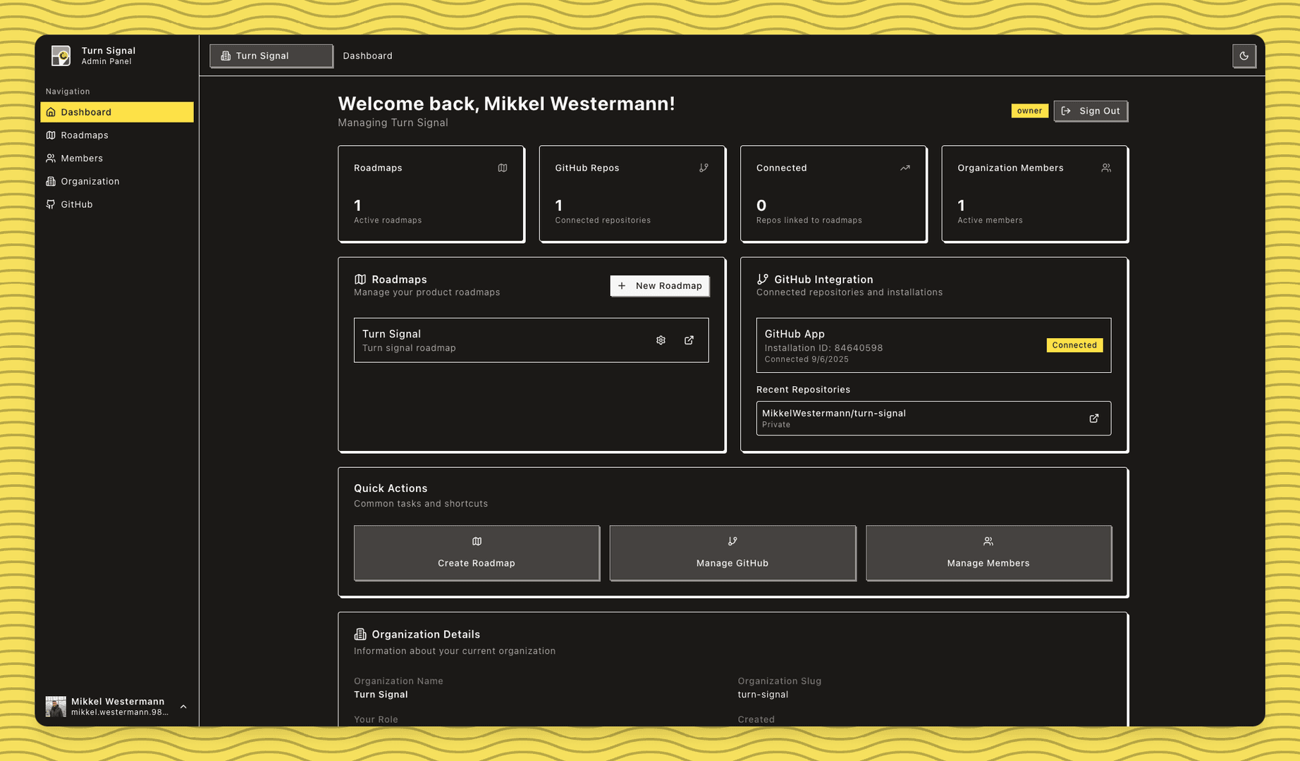This screenshot has height=761, width=1300.
Task: Go to Roadmaps in the sidebar navigation
Action: [x=85, y=135]
